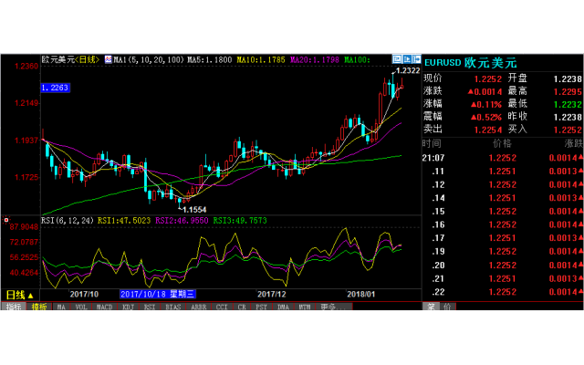Switch to the RSI indicator tab
This screenshot has width=584, height=365.
coord(150,307)
